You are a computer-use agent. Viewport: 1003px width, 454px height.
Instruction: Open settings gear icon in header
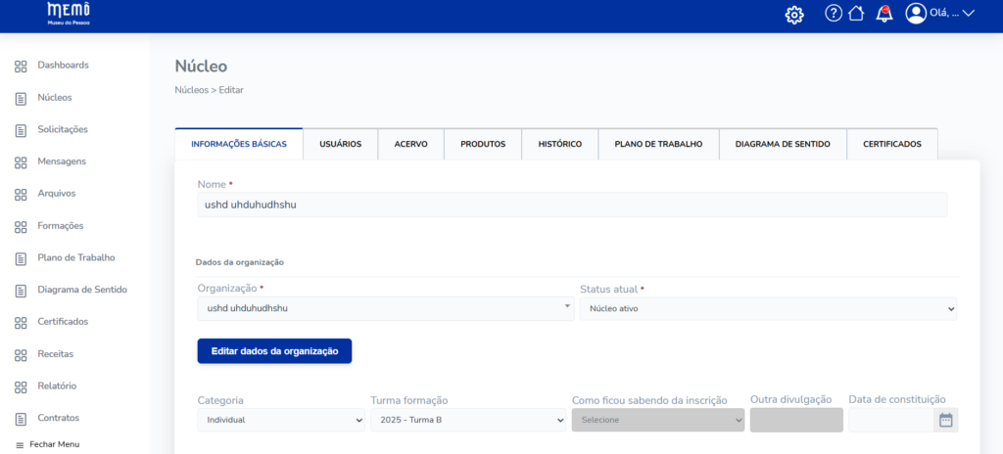click(794, 15)
